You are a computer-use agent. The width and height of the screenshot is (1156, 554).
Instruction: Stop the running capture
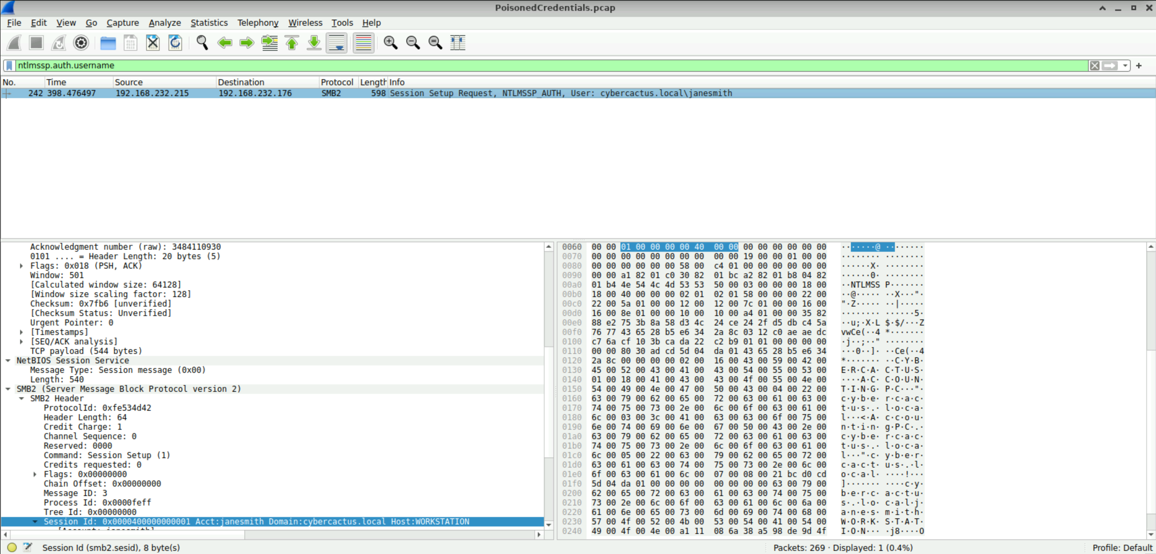(36, 43)
